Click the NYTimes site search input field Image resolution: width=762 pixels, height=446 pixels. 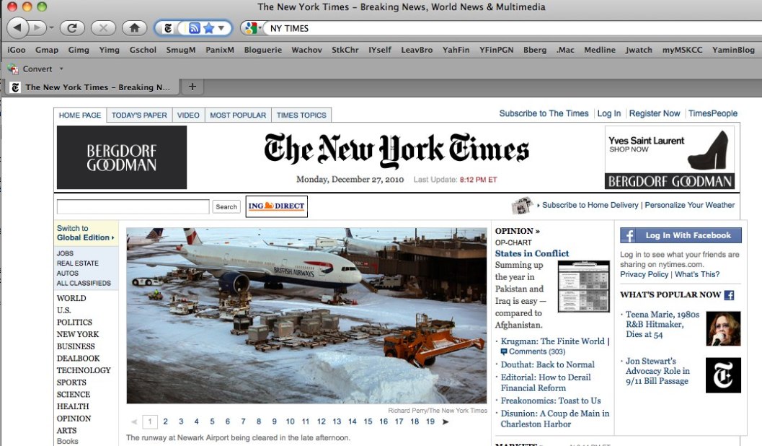[133, 206]
